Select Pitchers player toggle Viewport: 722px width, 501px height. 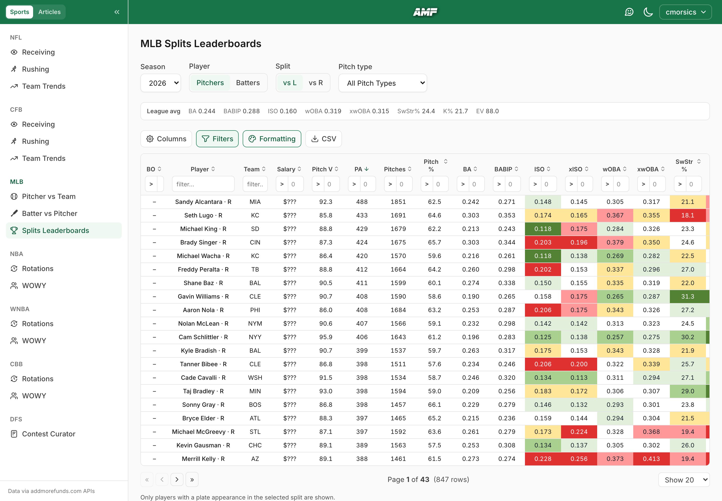pos(210,83)
